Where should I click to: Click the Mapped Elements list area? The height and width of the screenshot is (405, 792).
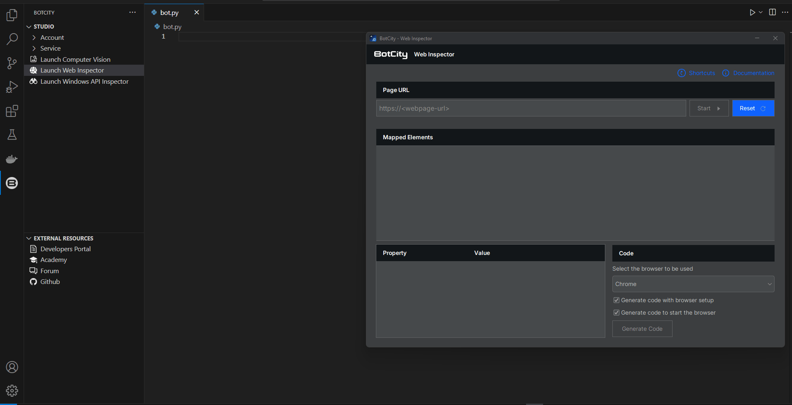575,193
